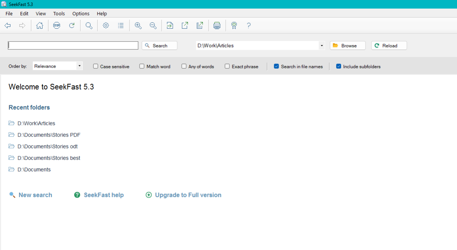The width and height of the screenshot is (457, 250).
Task: Open recent folder D:\Work\Articles
Action: (x=36, y=123)
